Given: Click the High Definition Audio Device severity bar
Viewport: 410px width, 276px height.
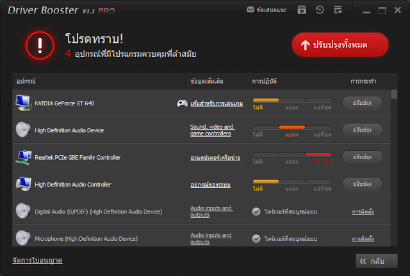Looking at the screenshot, I should (292, 127).
